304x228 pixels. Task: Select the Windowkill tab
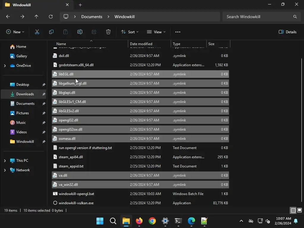click(x=38, y=5)
